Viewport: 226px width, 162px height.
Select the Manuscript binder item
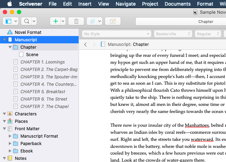39,40
